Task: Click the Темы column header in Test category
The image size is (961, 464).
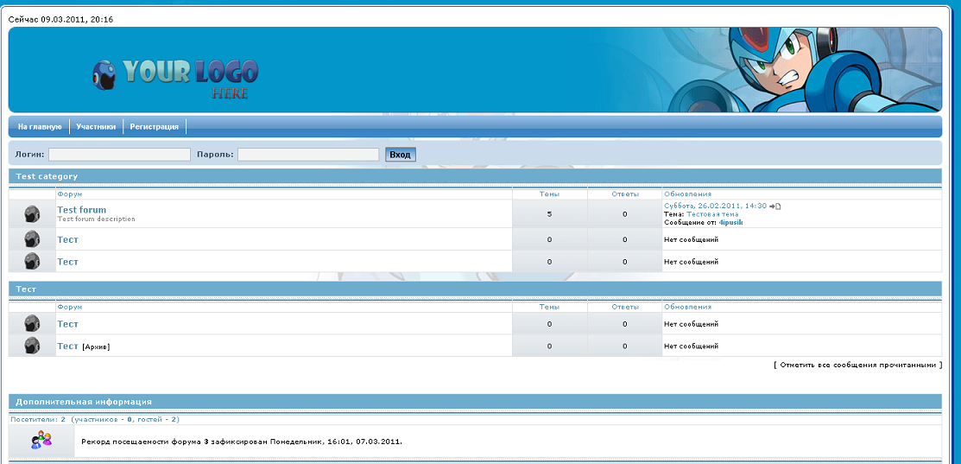Action: coord(549,194)
